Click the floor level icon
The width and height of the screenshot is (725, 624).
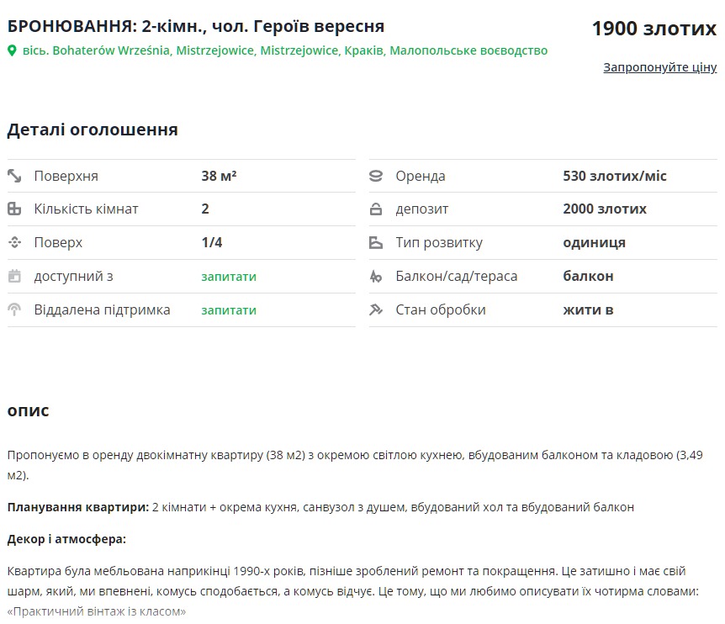[x=14, y=243]
